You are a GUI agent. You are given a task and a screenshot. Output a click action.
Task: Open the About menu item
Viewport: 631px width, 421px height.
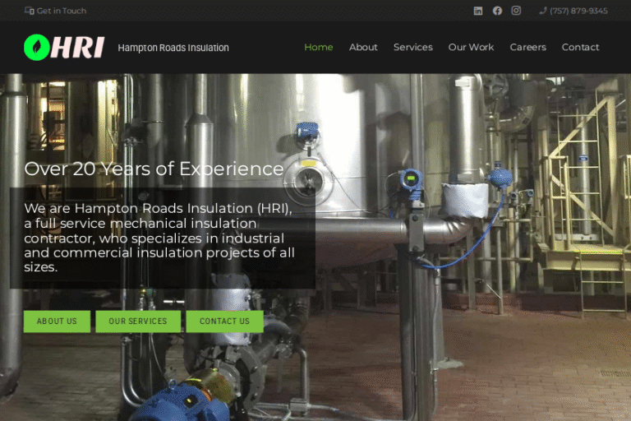(363, 47)
